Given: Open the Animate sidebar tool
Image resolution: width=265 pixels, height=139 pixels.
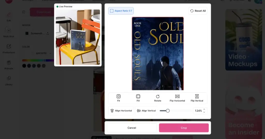Looking at the screenshot, I should (9, 65).
